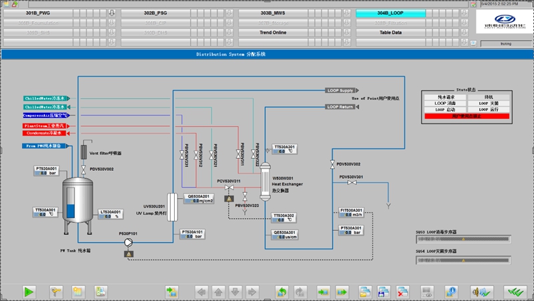The width and height of the screenshot is (534, 301).
Task: Open the 303B_MWS screen tab
Action: coord(274,13)
